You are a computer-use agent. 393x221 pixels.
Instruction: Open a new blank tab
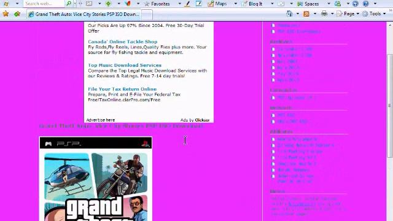click(147, 15)
